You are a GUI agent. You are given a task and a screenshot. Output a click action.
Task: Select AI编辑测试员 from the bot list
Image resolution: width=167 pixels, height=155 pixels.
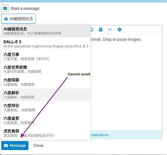(46, 31)
